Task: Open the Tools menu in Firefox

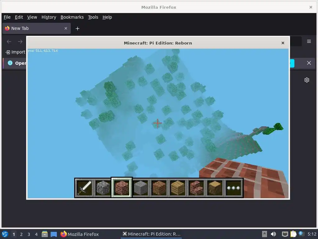Action: coord(93,17)
